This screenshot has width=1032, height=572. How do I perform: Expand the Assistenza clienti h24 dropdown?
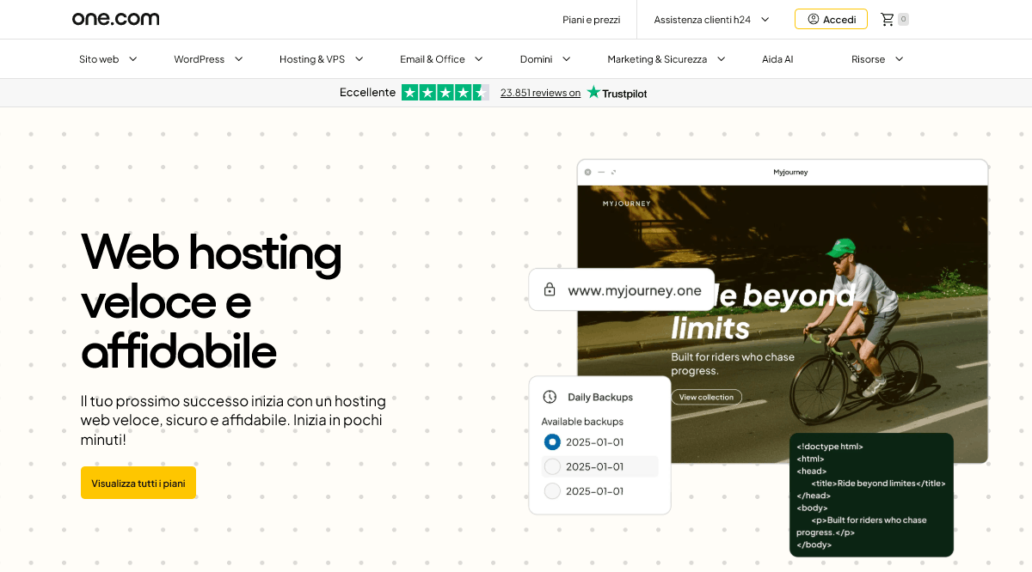click(711, 18)
